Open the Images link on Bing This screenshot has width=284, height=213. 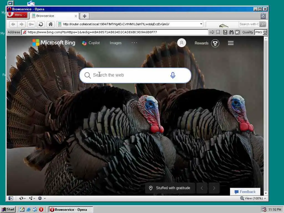[x=116, y=43]
